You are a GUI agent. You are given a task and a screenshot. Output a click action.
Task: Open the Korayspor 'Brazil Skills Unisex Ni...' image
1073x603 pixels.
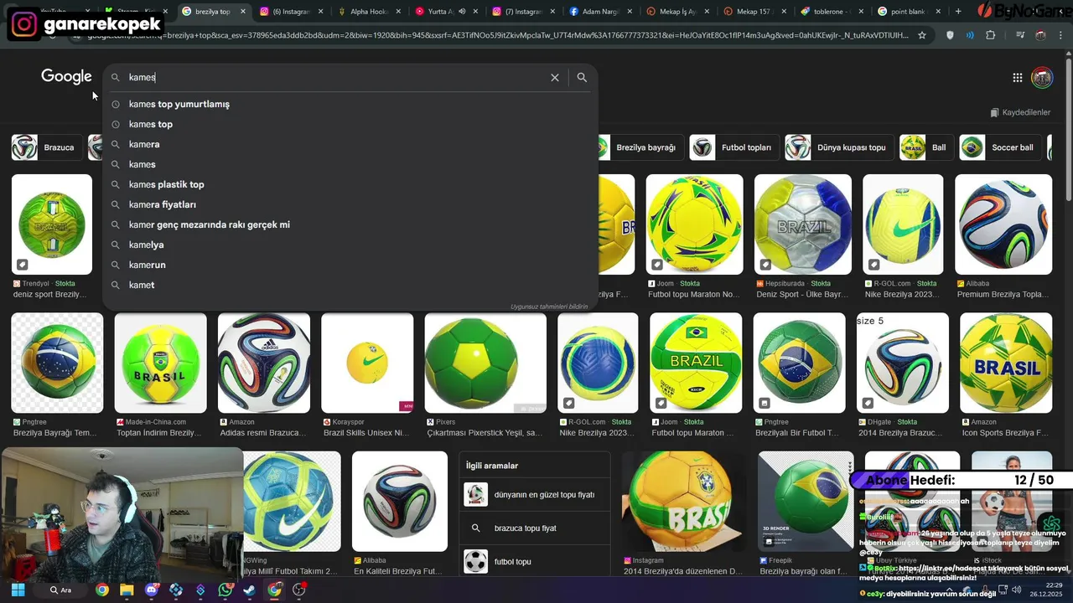coord(367,363)
